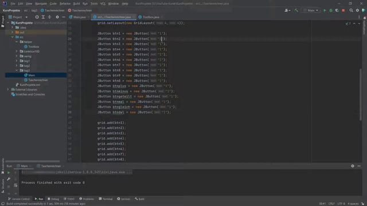Image resolution: width=367 pixels, height=206 pixels.
Task: Hide the Run tool window
Action: (x=359, y=166)
